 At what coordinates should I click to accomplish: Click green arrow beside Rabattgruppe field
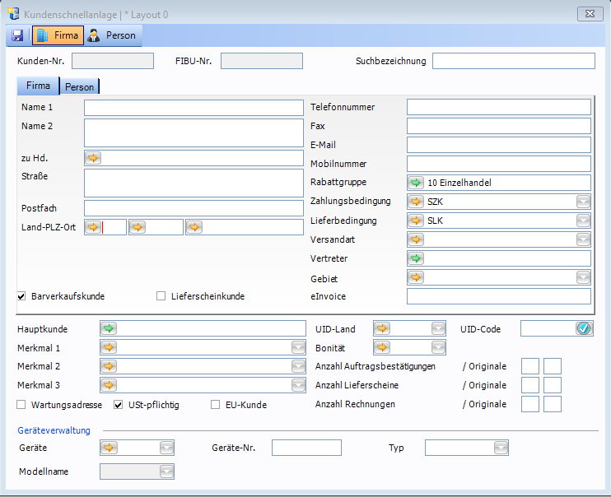(x=416, y=183)
